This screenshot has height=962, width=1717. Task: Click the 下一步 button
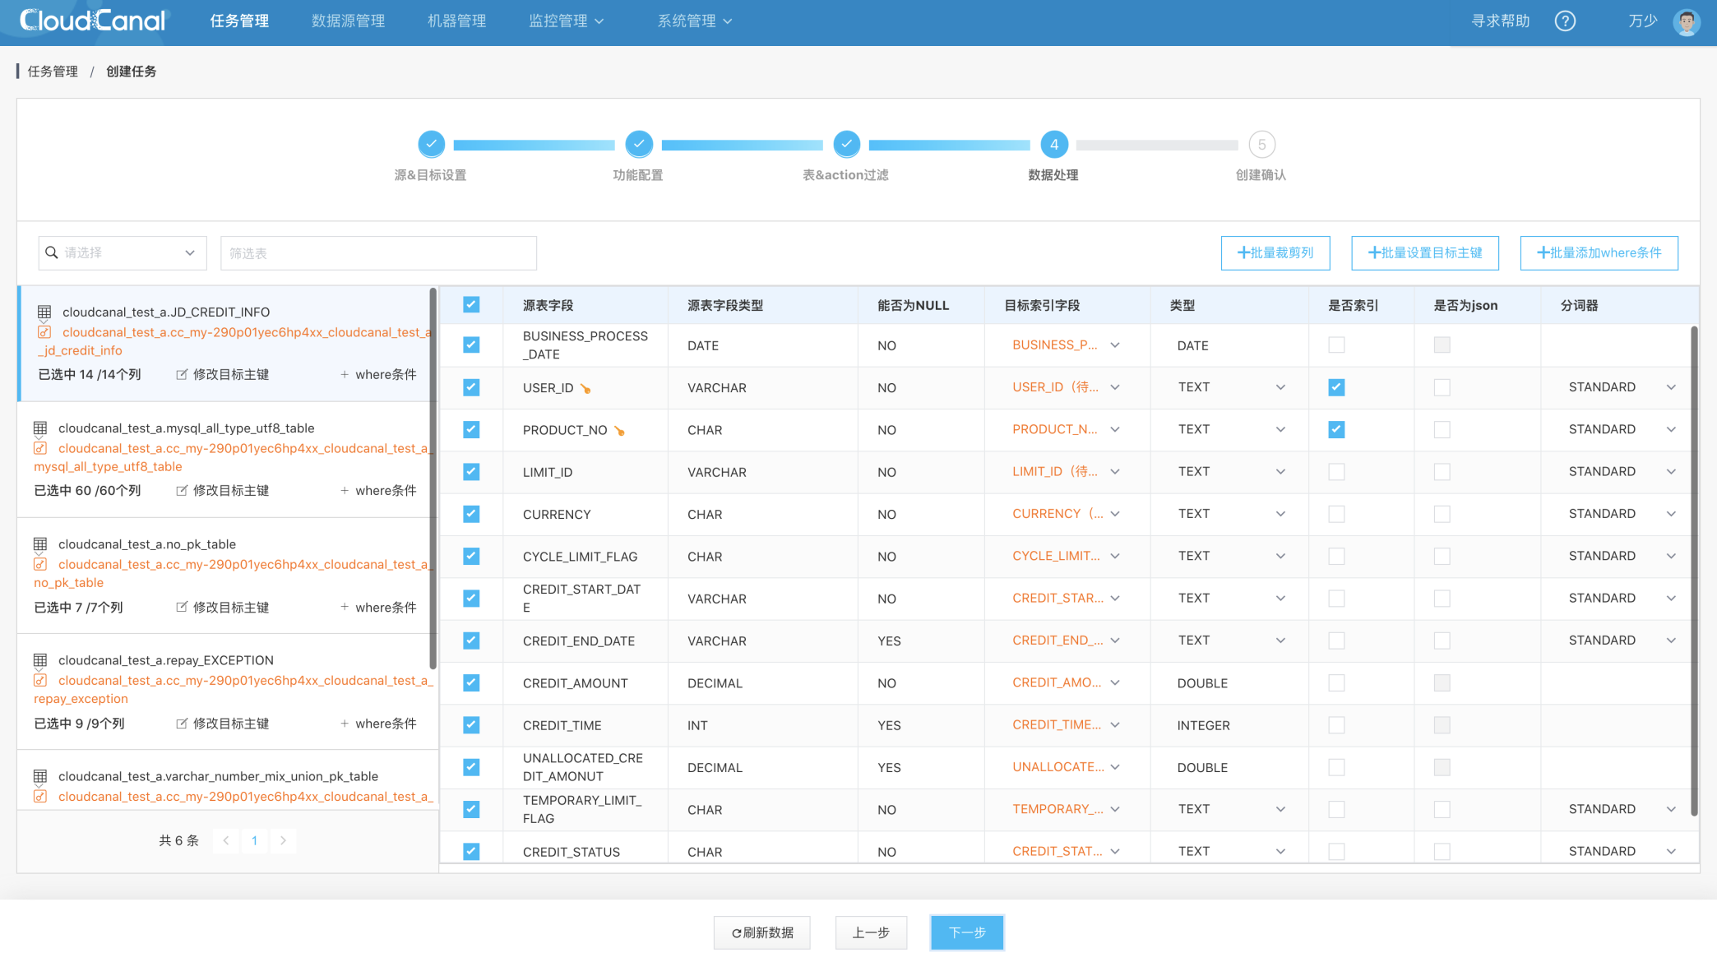(966, 932)
